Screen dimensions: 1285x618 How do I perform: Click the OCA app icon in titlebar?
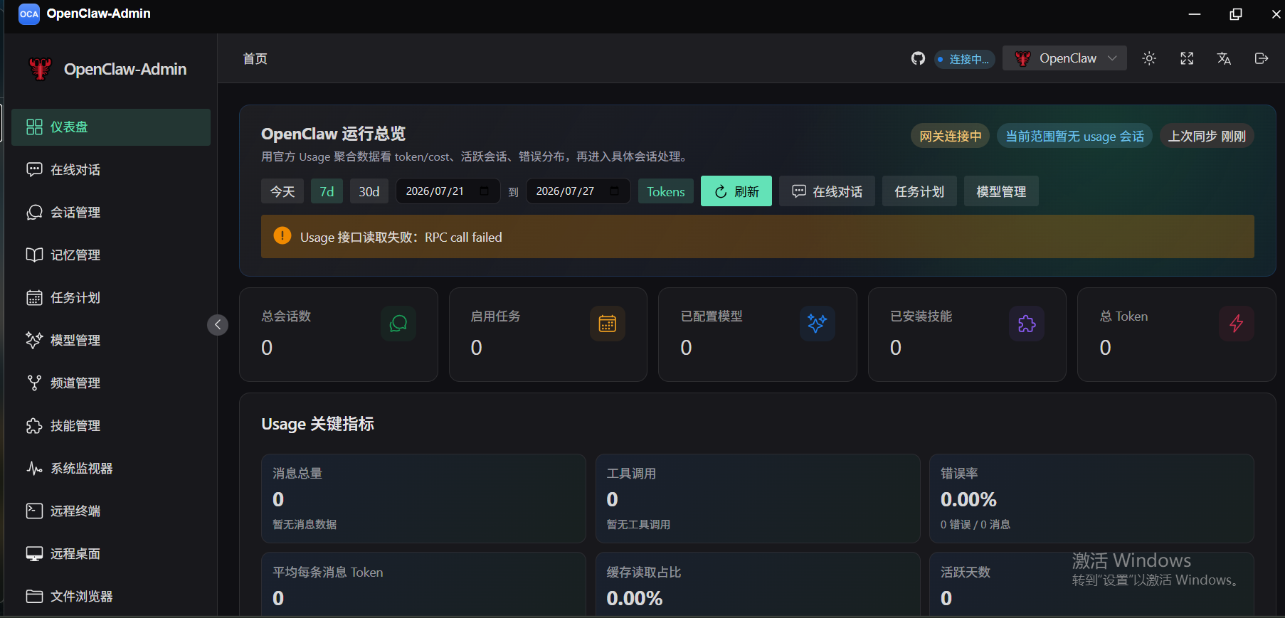[29, 14]
